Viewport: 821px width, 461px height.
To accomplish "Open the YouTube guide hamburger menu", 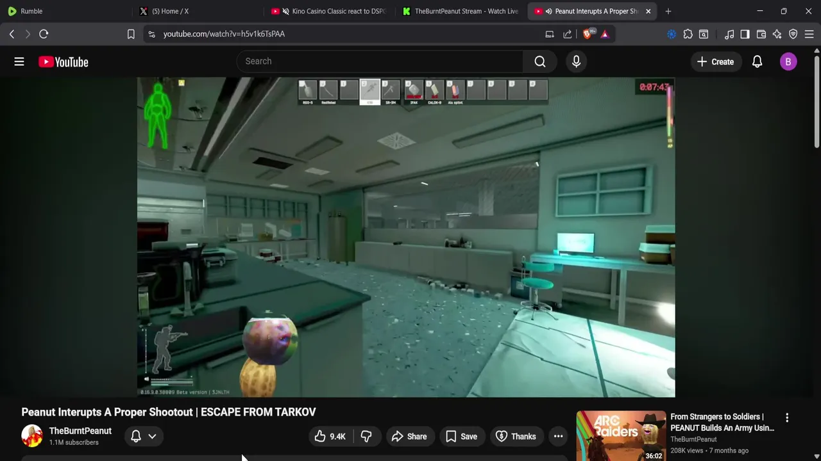I will click(19, 61).
